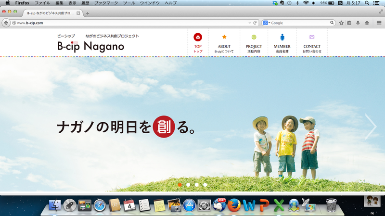Open System Preferences gear from the Dock
Viewport: 385px width, 216px height.
[x=204, y=205]
